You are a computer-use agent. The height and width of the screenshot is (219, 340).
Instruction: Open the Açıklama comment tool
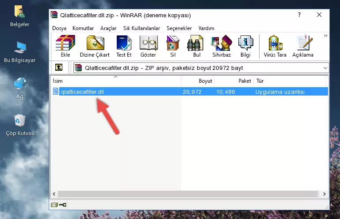[x=303, y=46]
